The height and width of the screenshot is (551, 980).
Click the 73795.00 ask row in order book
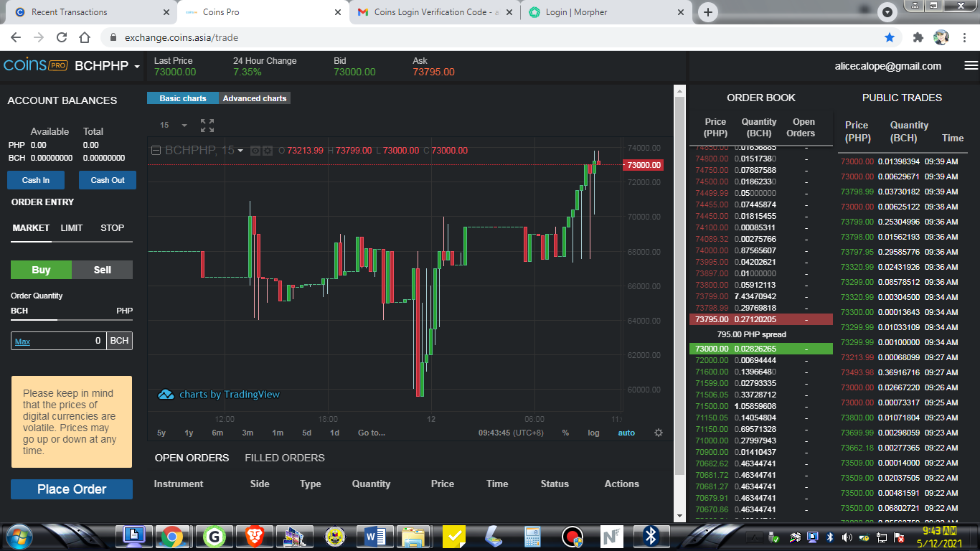pos(760,319)
